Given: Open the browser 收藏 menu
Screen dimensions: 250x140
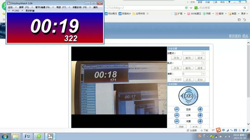Looking at the screenshot, I should [x=207, y=2].
